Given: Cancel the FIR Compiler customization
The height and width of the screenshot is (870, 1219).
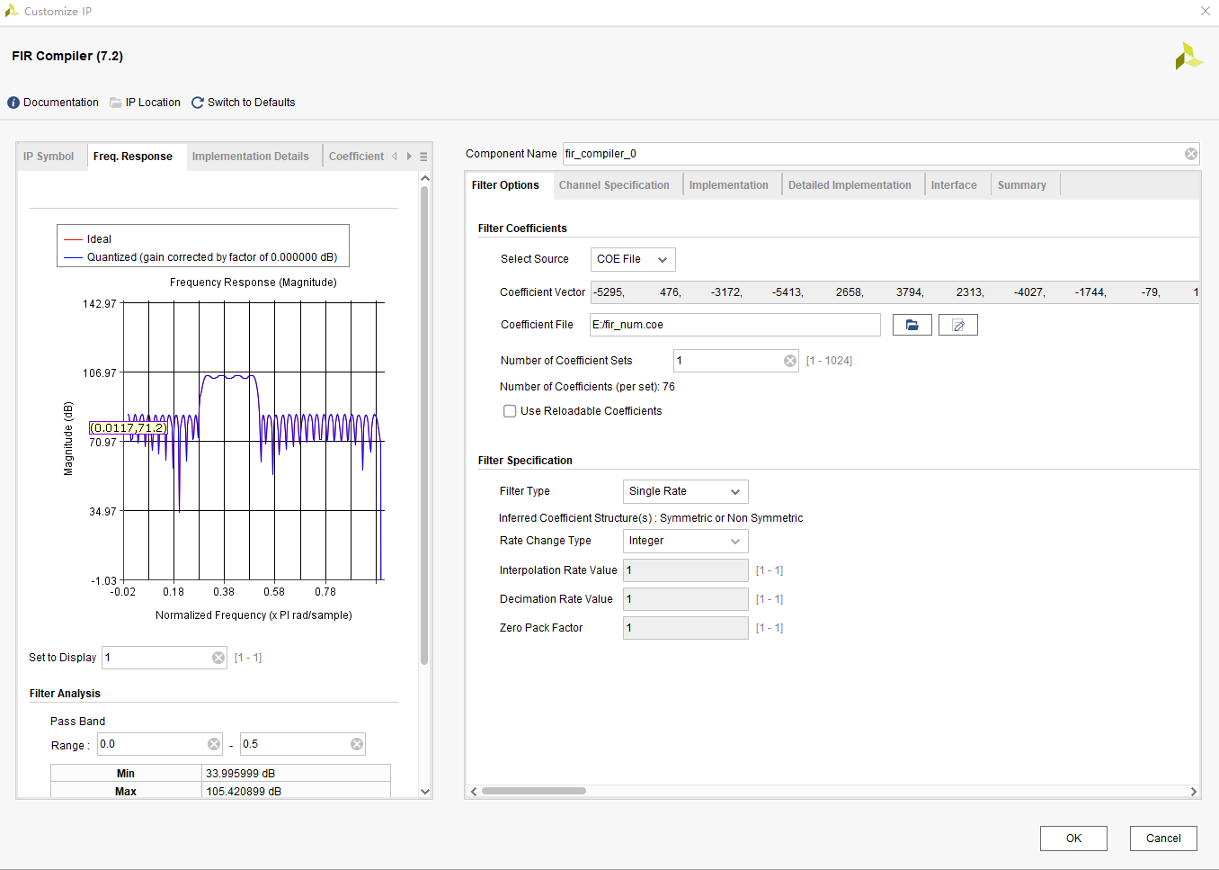Looking at the screenshot, I should pos(1162,838).
